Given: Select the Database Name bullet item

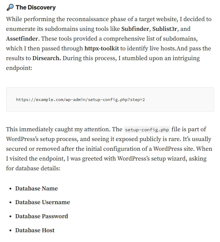Looking at the screenshot, I should [36, 188].
